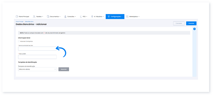Click the bold Templates de Identificação heading
The width and height of the screenshot is (213, 96).
click(28, 62)
